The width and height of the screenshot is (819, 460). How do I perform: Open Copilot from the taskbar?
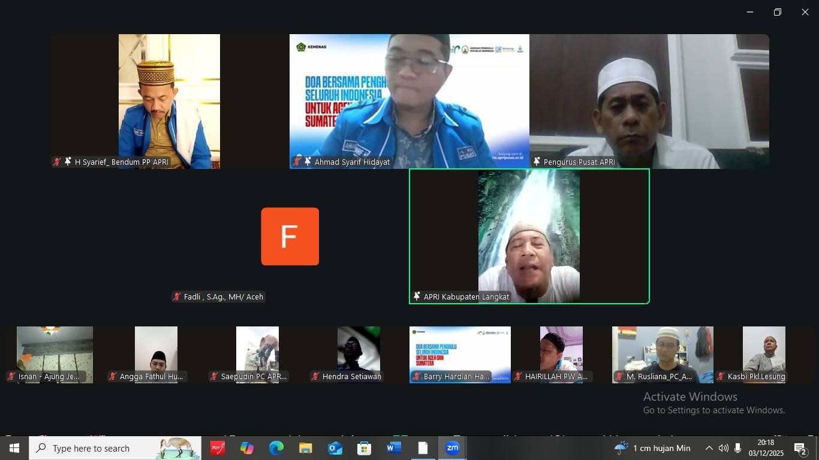click(246, 447)
